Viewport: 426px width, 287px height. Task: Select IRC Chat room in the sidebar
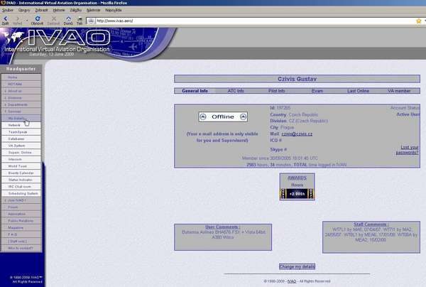pyautogui.click(x=21, y=186)
